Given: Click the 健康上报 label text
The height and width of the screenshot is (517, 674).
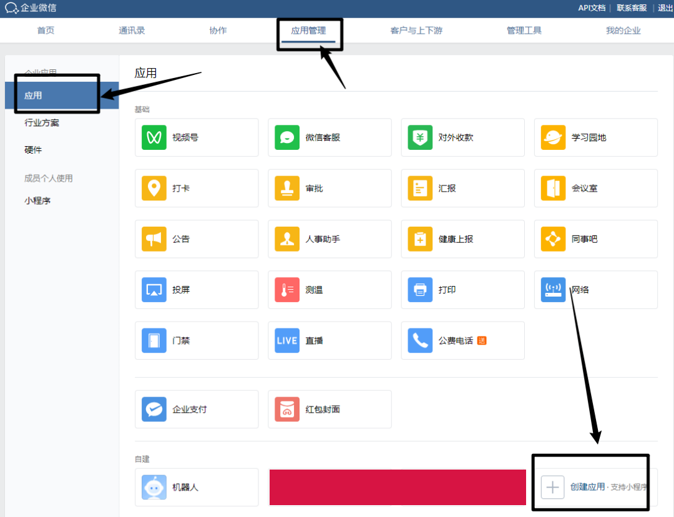Looking at the screenshot, I should coord(456,239).
